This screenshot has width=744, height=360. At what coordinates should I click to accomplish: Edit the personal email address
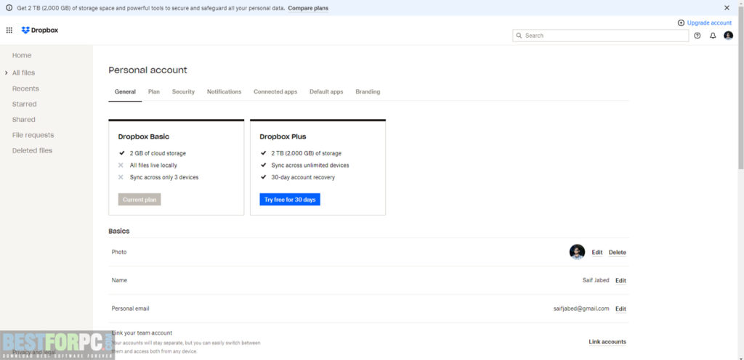click(x=620, y=309)
